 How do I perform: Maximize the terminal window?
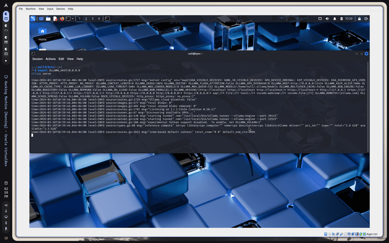tap(361, 53)
